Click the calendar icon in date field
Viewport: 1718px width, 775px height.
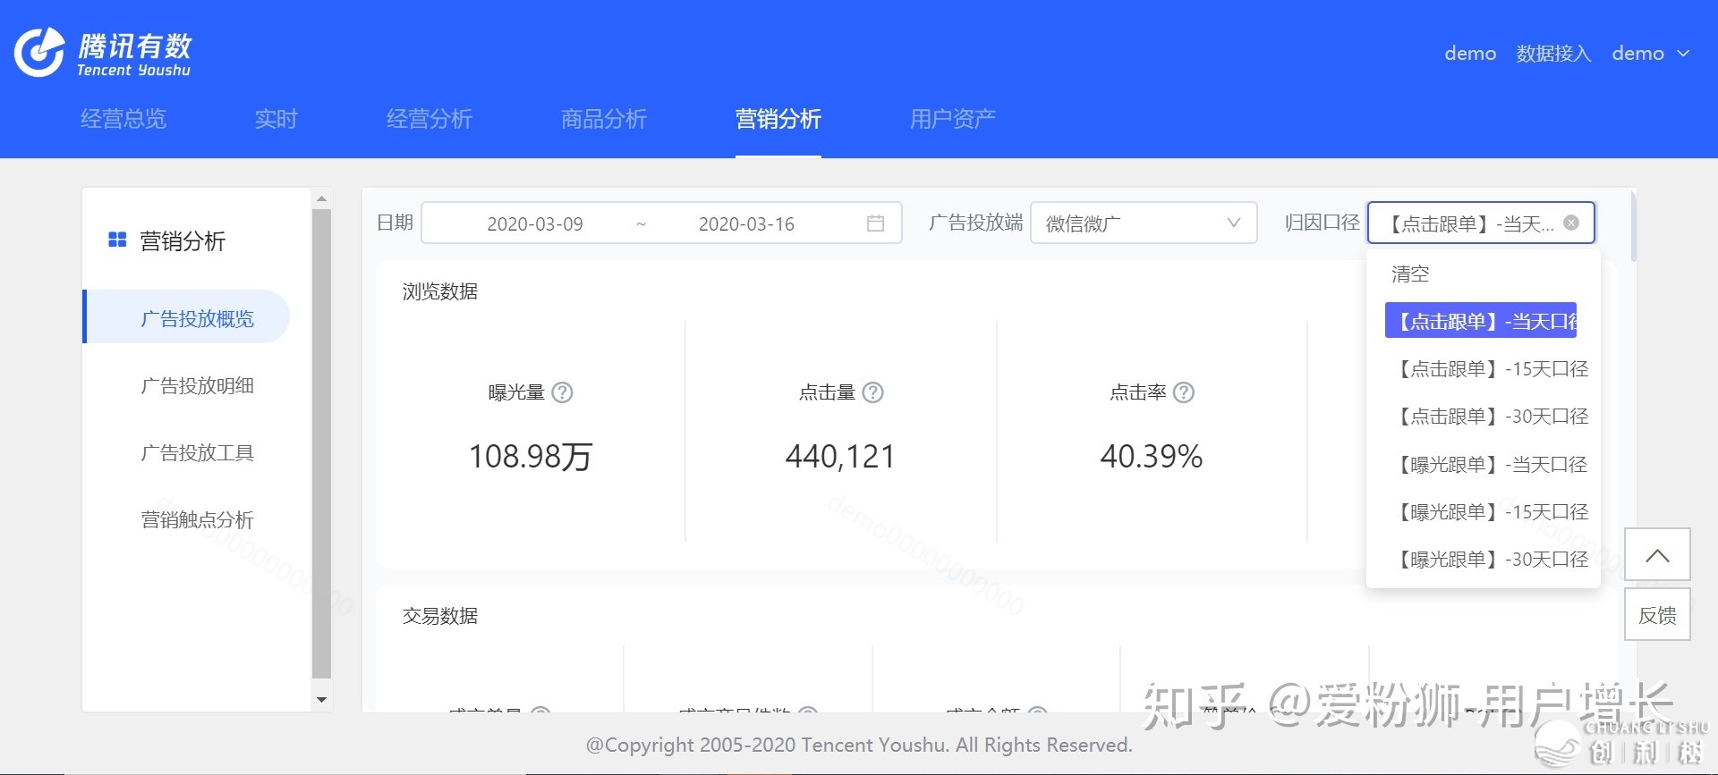point(875,223)
